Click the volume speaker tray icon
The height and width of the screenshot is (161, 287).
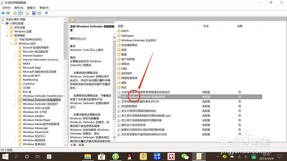click(246, 157)
